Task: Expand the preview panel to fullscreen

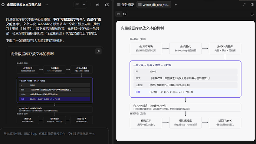Action: (x=244, y=4)
